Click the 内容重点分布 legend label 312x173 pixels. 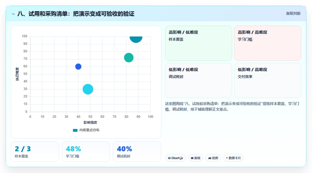point(89,130)
